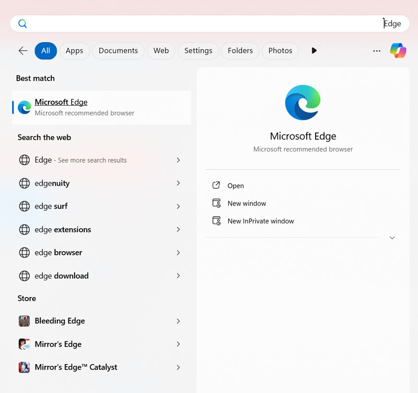This screenshot has width=418, height=393.
Task: Switch to the Apps filter
Action: click(74, 50)
